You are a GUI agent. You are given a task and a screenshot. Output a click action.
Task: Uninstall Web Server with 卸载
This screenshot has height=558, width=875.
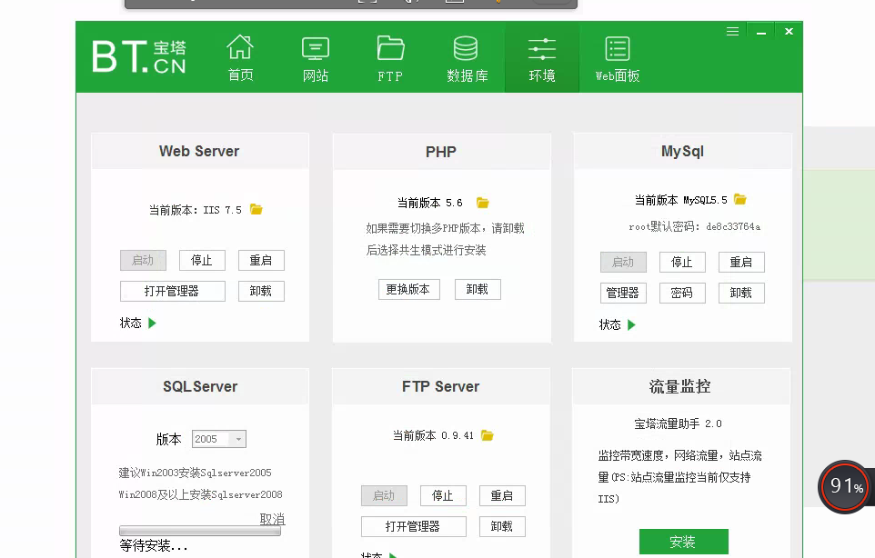coord(261,291)
